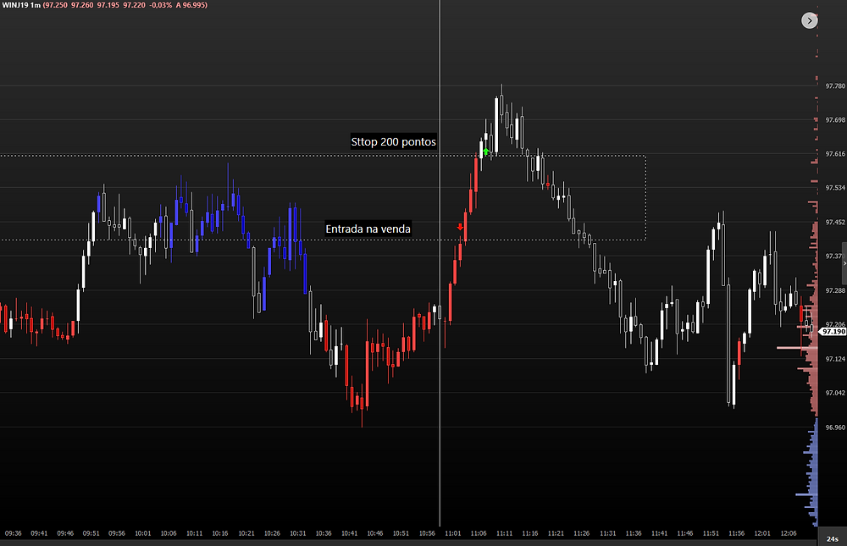Click the 09:51 time axis label

91,533
